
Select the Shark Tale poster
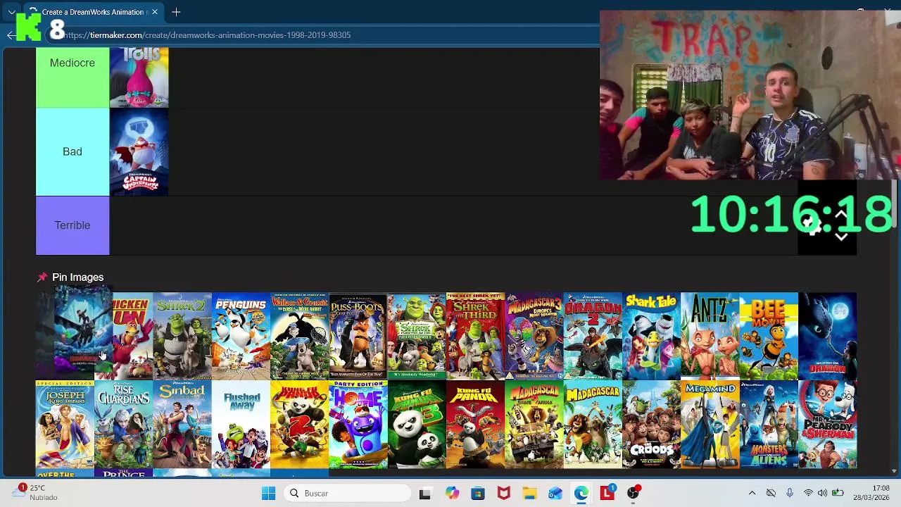pyautogui.click(x=651, y=336)
